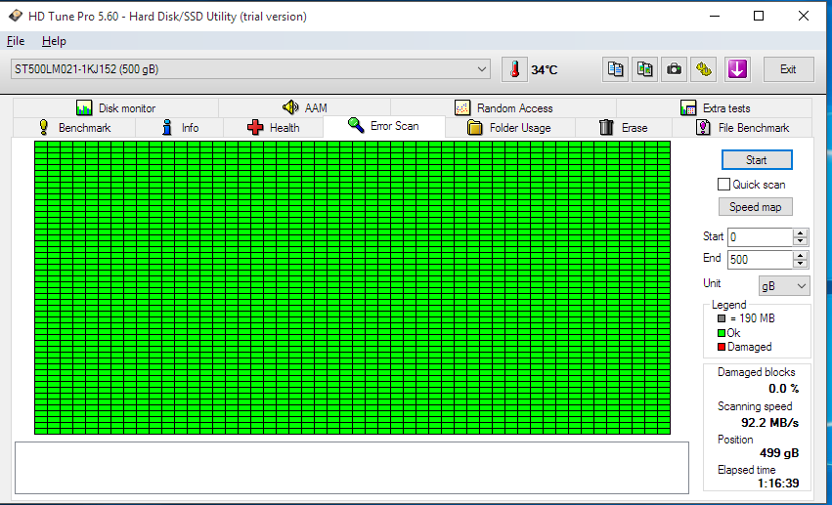Open the Erase tab with trash can icon
The height and width of the screenshot is (505, 832).
[623, 128]
